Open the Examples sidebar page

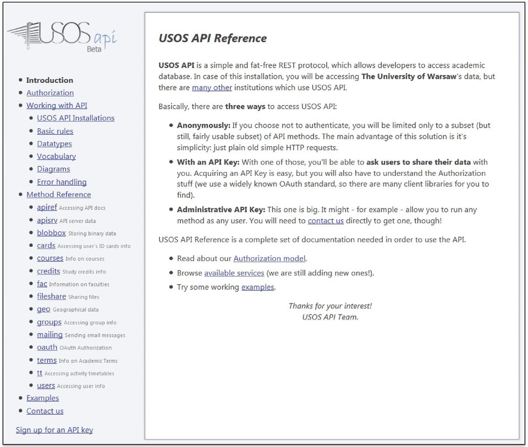(x=42, y=398)
